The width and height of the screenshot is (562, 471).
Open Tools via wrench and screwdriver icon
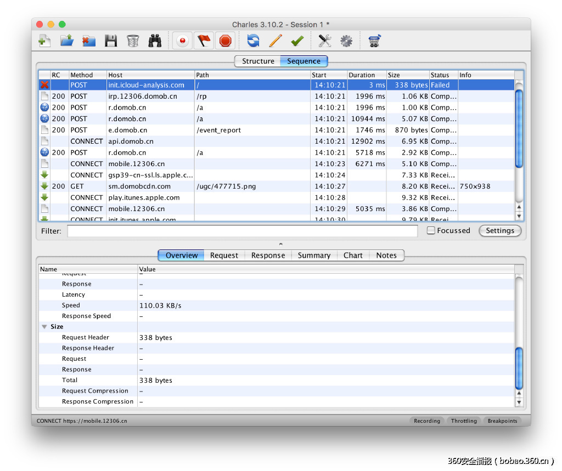pos(325,41)
